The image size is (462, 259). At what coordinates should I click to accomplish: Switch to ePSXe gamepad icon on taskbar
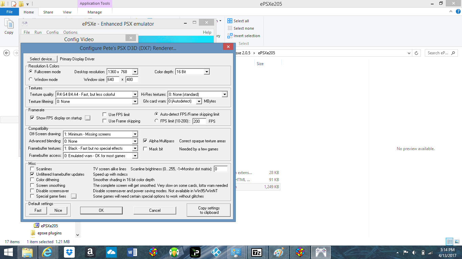321,252
